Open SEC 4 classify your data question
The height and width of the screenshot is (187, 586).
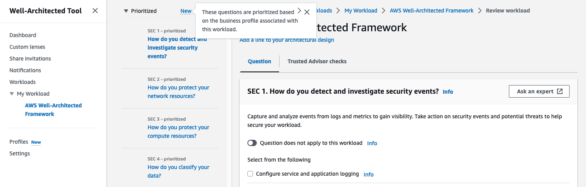[178, 171]
